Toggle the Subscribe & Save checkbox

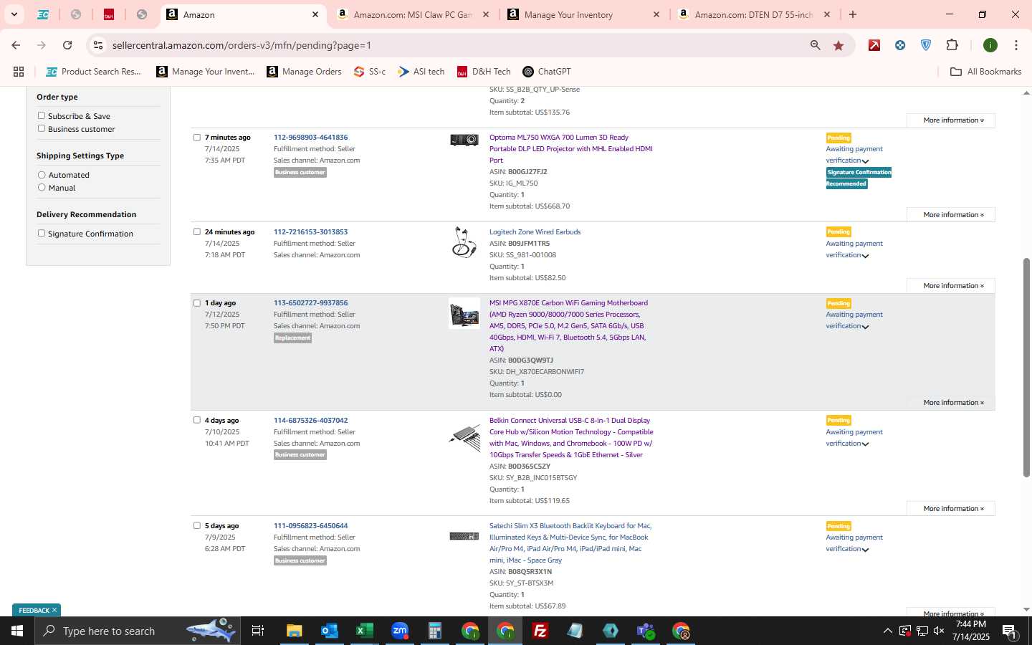pyautogui.click(x=42, y=115)
